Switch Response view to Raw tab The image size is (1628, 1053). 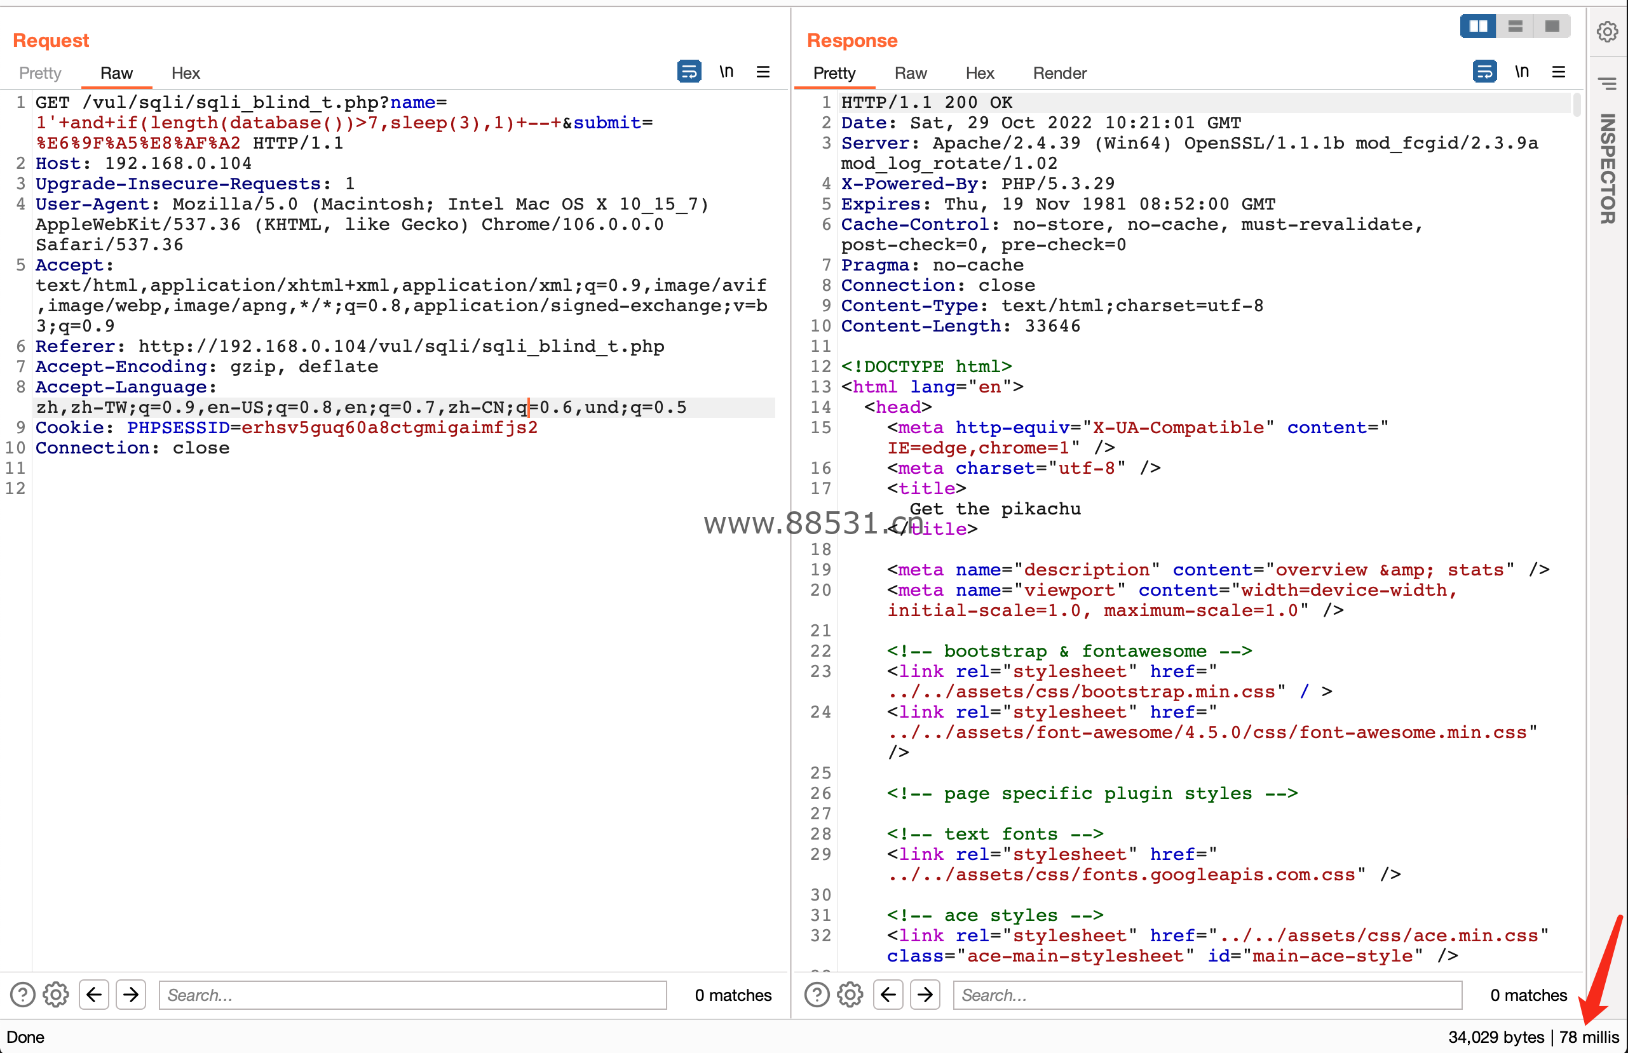coord(911,73)
